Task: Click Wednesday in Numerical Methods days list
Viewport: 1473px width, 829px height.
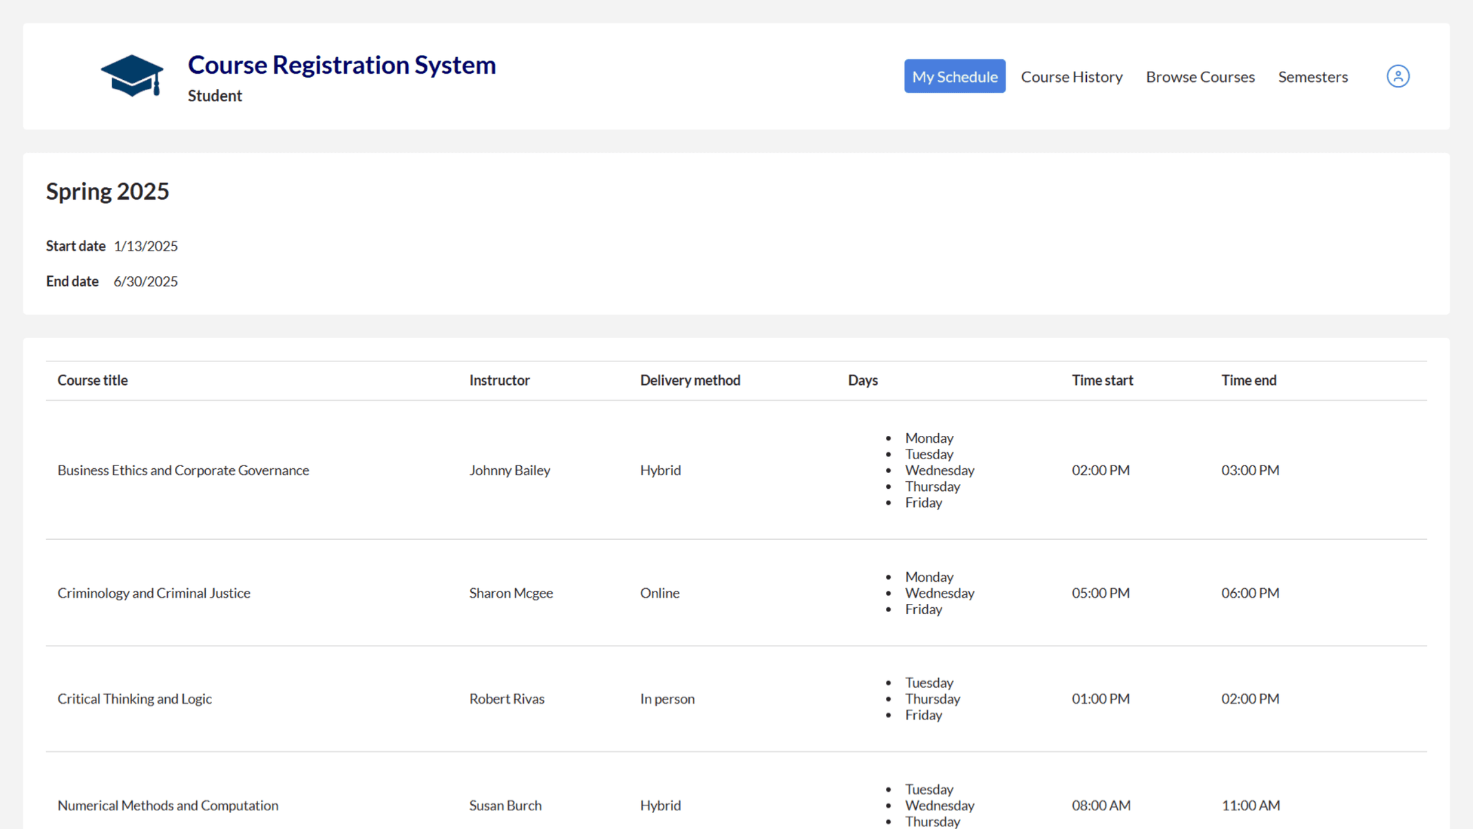Action: (x=939, y=806)
